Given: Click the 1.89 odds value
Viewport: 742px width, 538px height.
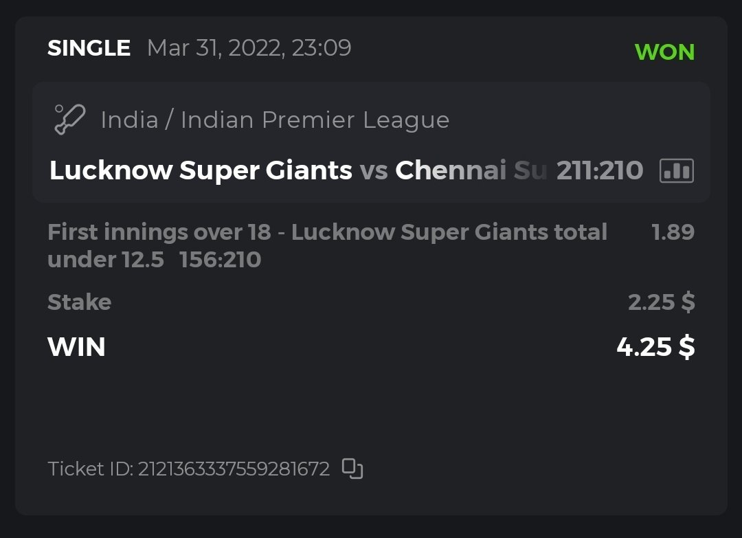Looking at the screenshot, I should click(673, 232).
